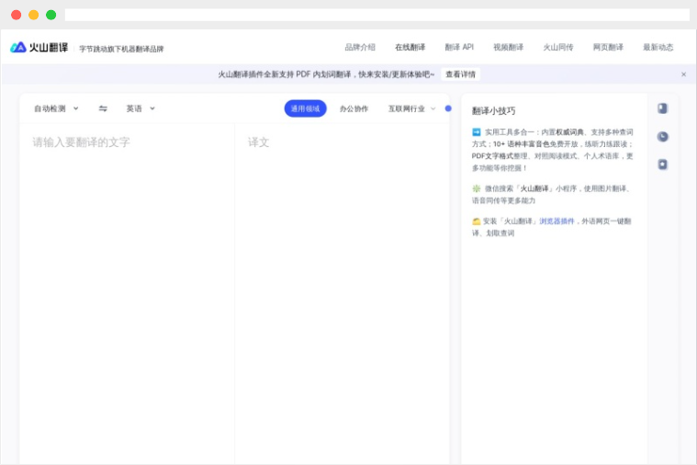This screenshot has height=465, width=697.
Task: Open 最新动态 in the top navigation
Action: pos(658,47)
